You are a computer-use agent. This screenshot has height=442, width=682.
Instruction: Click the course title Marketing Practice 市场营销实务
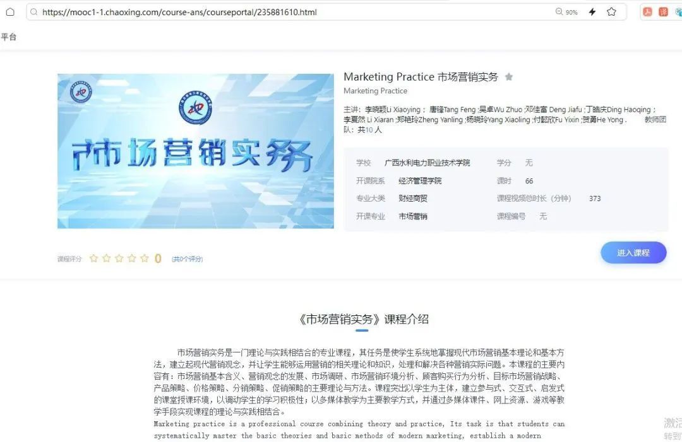click(421, 77)
